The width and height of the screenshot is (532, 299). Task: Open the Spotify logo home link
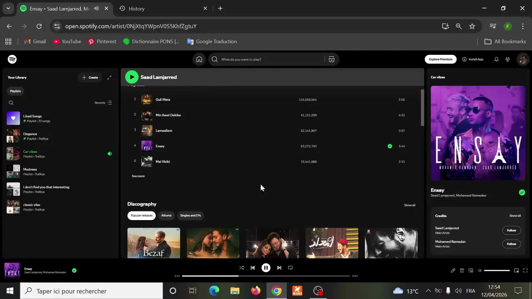12,59
